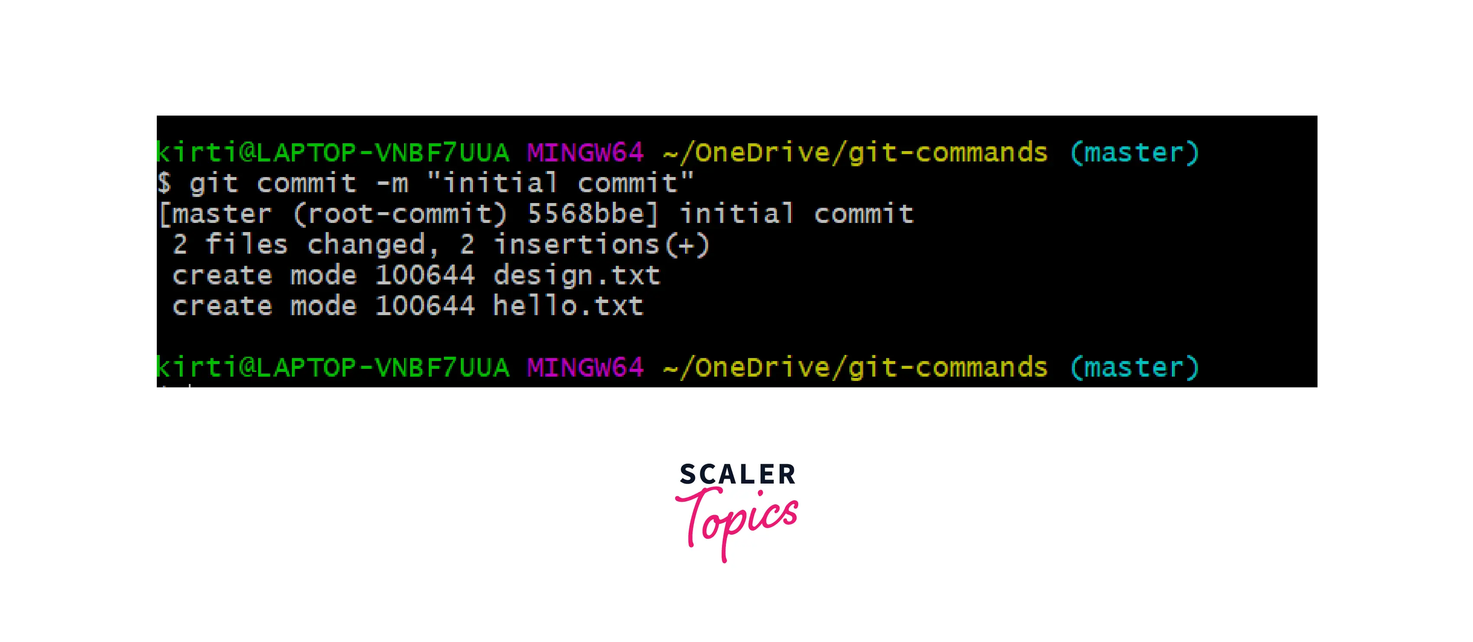Image resolution: width=1473 pixels, height=642 pixels.
Task: Click the dollar sign prompt symbol
Action: pos(164,184)
